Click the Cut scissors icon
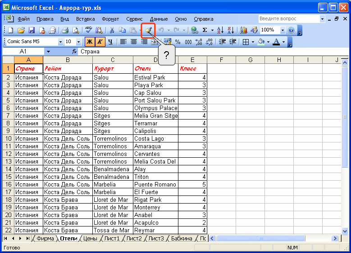Viewport: 351px width, 253px height. (x=111, y=30)
